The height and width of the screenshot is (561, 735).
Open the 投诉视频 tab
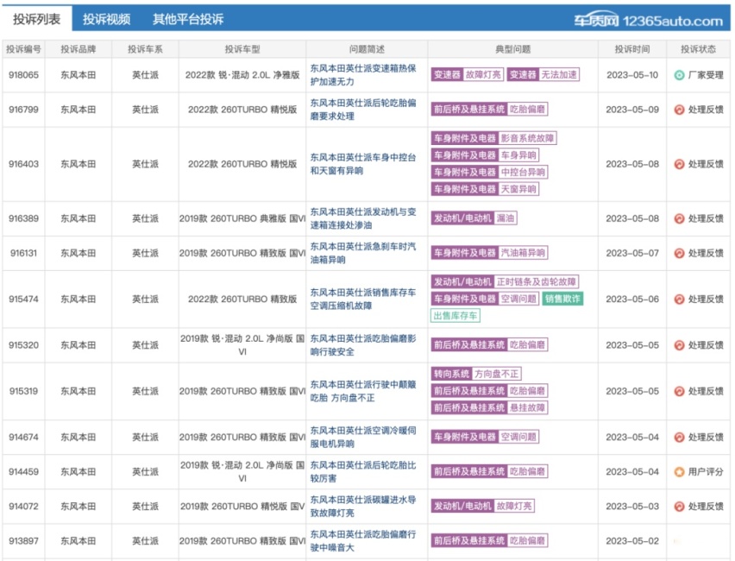tap(106, 19)
